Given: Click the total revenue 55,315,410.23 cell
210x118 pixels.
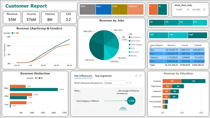Looking at the screenshot, I should tap(171, 65).
